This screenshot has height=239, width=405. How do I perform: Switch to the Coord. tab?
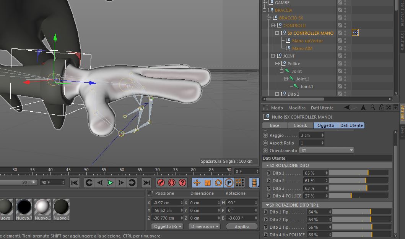300,125
